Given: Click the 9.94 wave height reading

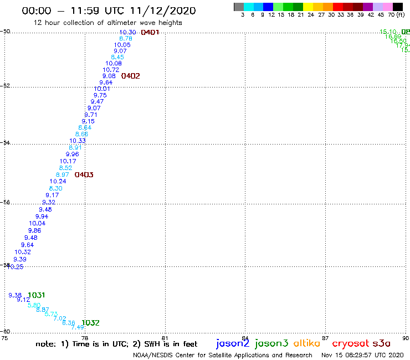Looking at the screenshot, I should pyautogui.click(x=42, y=217).
